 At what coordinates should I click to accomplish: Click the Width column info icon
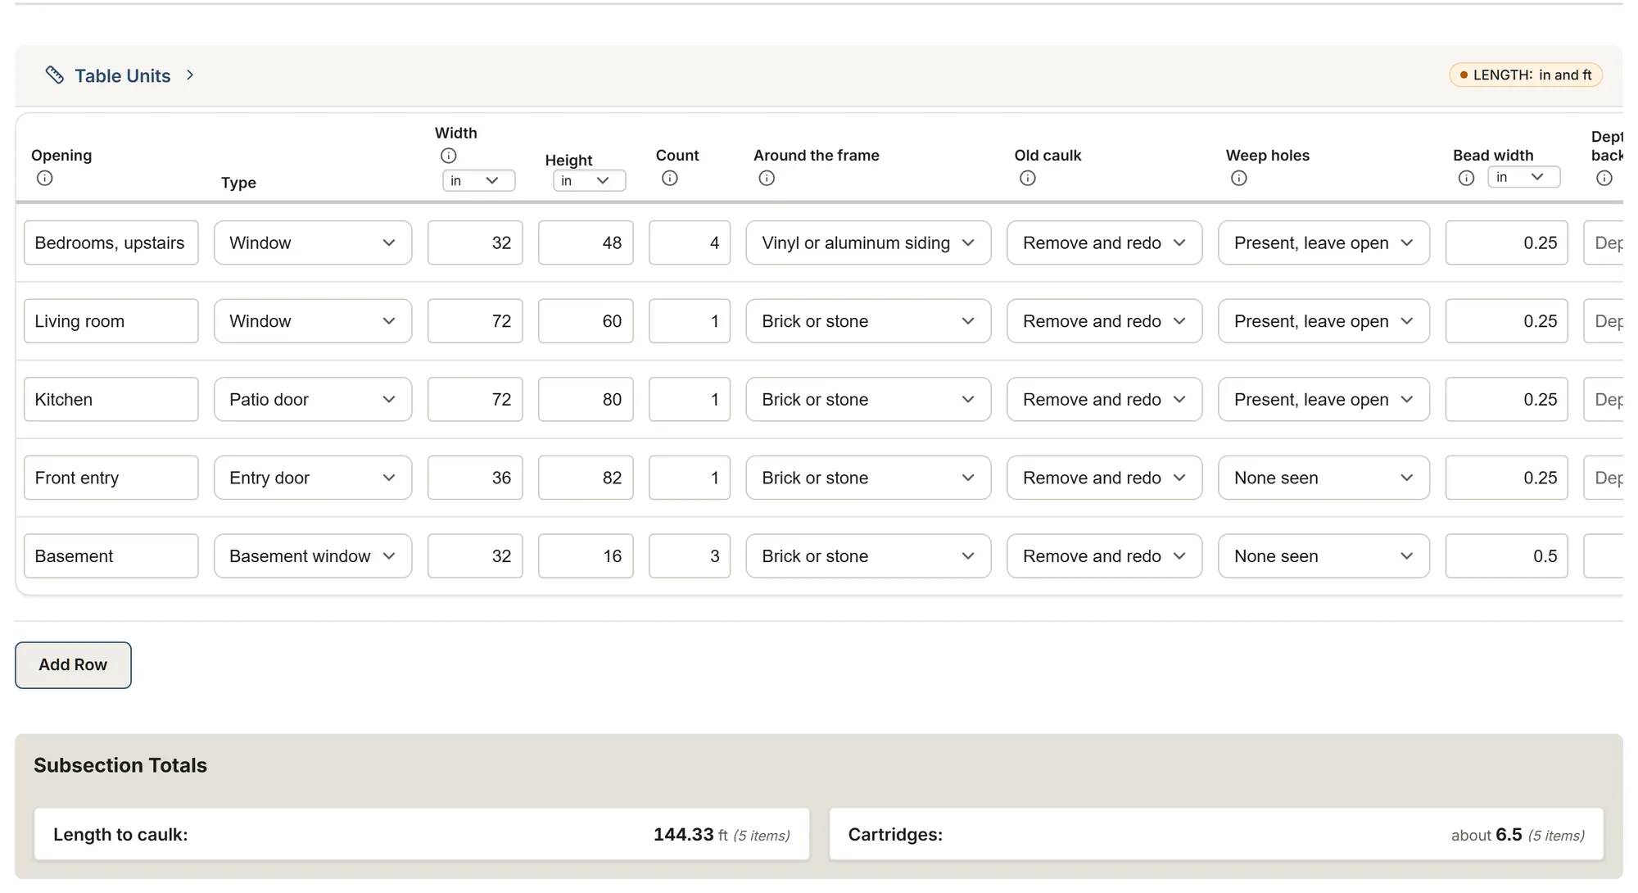pos(449,156)
